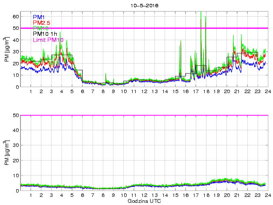Click the 10 tick on lower y-axis
Screen dimensions: 273x205
tap(16, 175)
